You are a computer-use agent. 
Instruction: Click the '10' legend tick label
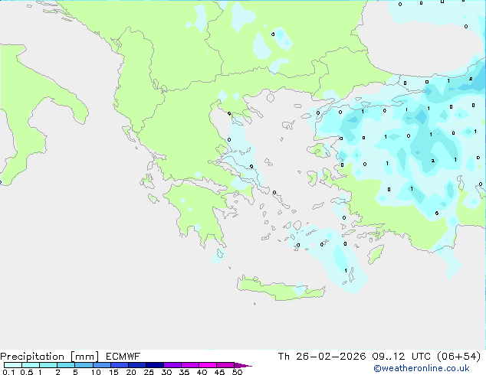(x=96, y=372)
